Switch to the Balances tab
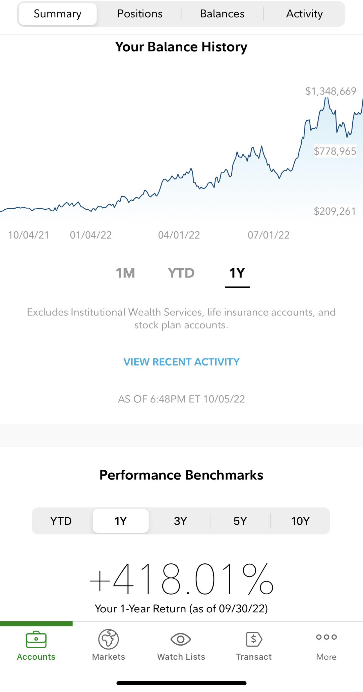Image resolution: width=363 pixels, height=692 pixels. (x=222, y=14)
